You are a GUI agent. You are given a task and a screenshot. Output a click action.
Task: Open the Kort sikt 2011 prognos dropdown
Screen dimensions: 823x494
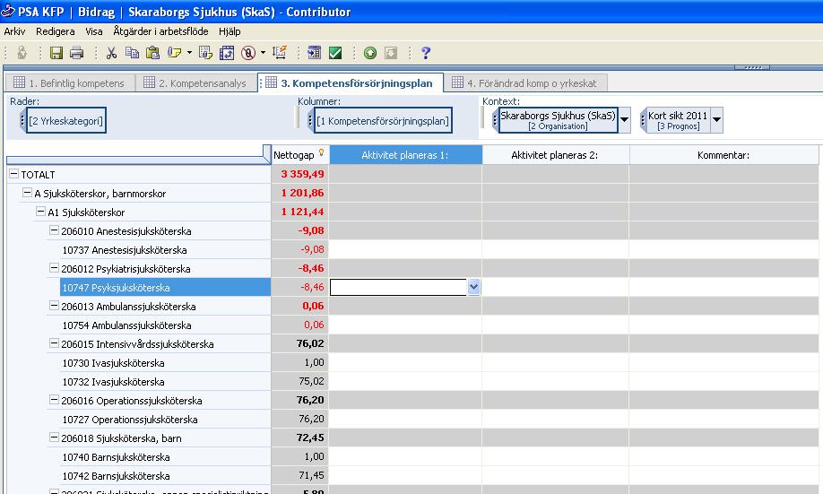click(x=716, y=120)
